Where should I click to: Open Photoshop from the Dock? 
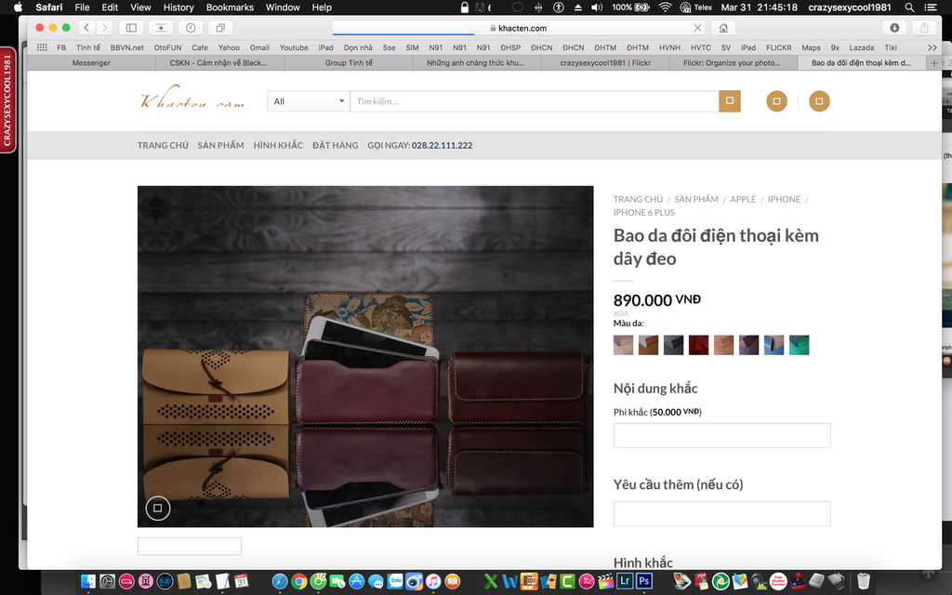tap(644, 581)
